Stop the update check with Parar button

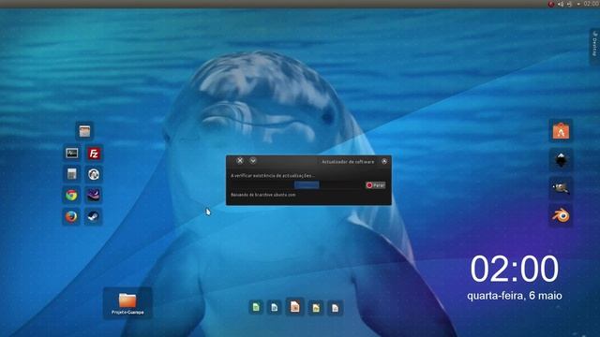click(x=375, y=185)
